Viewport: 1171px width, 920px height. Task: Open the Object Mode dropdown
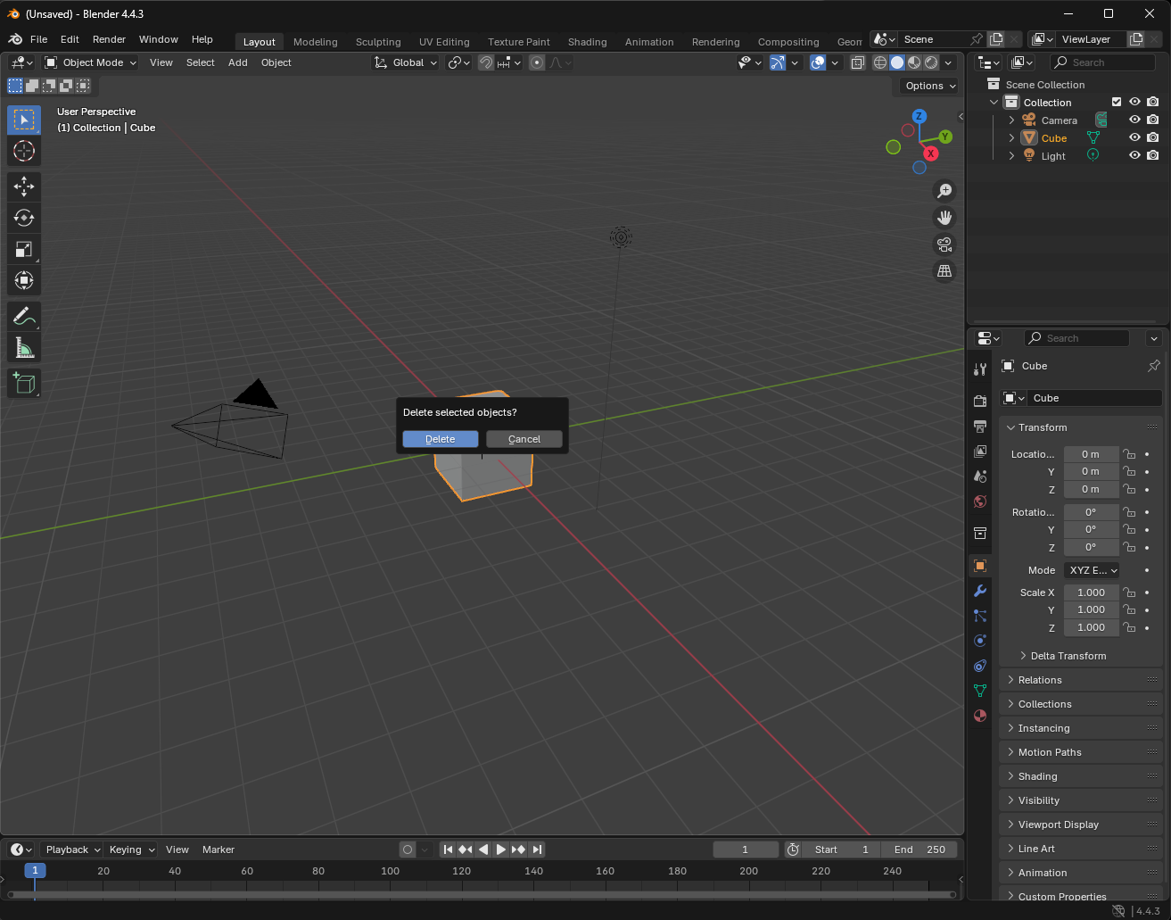[91, 62]
